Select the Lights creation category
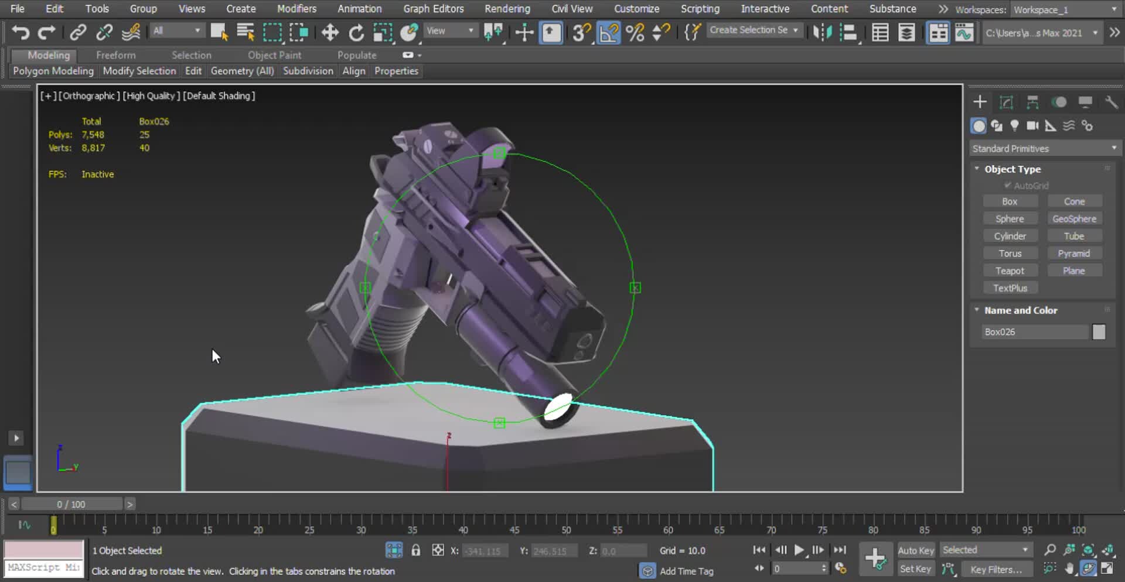 click(x=1014, y=125)
